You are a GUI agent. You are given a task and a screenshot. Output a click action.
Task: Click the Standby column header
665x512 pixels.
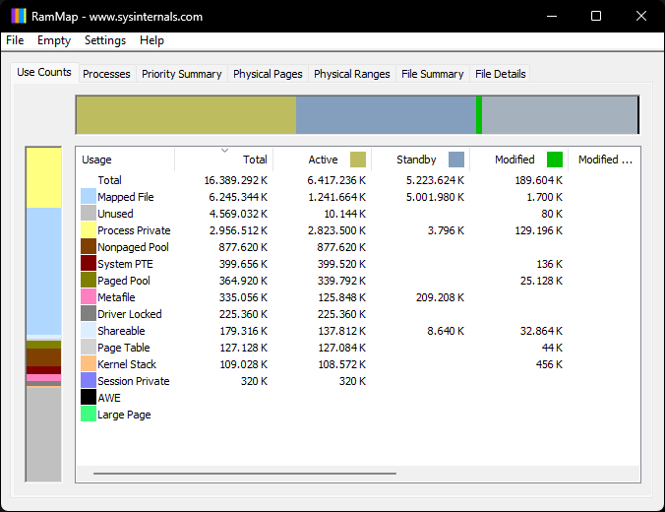(420, 160)
